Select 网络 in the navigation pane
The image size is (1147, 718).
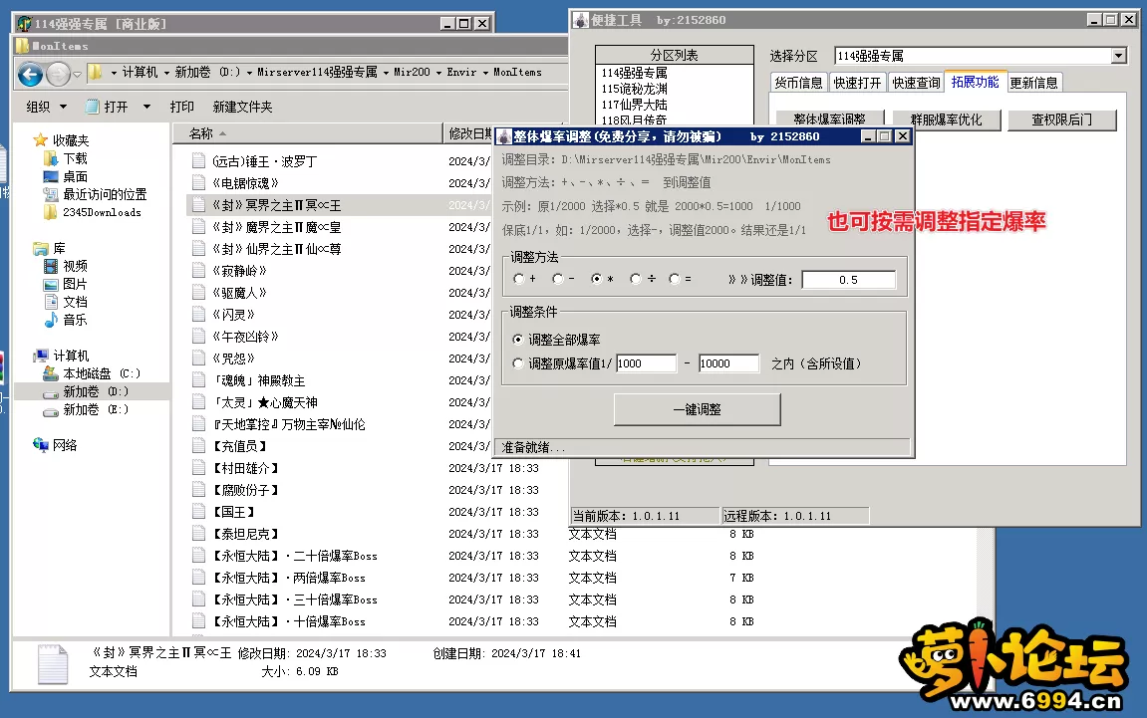pos(65,445)
